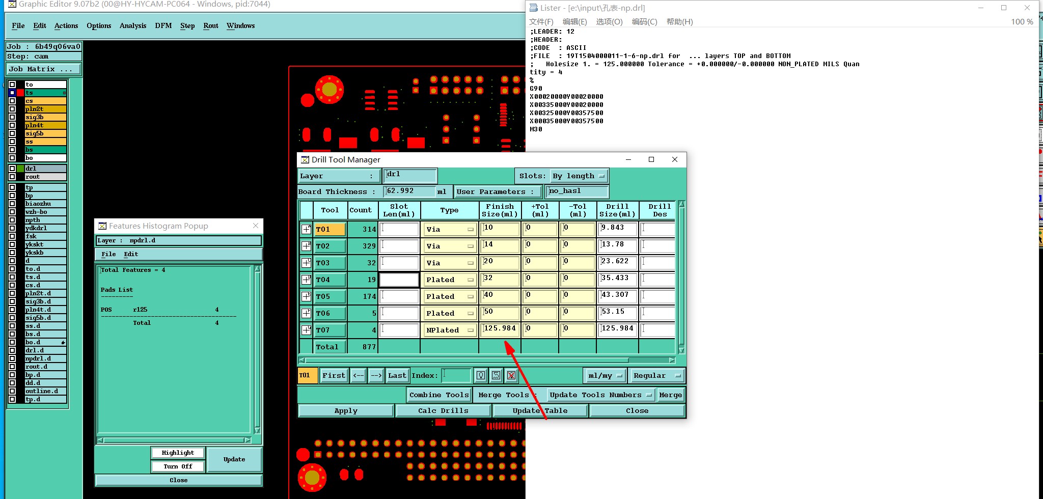The height and width of the screenshot is (499, 1043).
Task: Click the red color swatch of ts layer
Action: [20, 93]
